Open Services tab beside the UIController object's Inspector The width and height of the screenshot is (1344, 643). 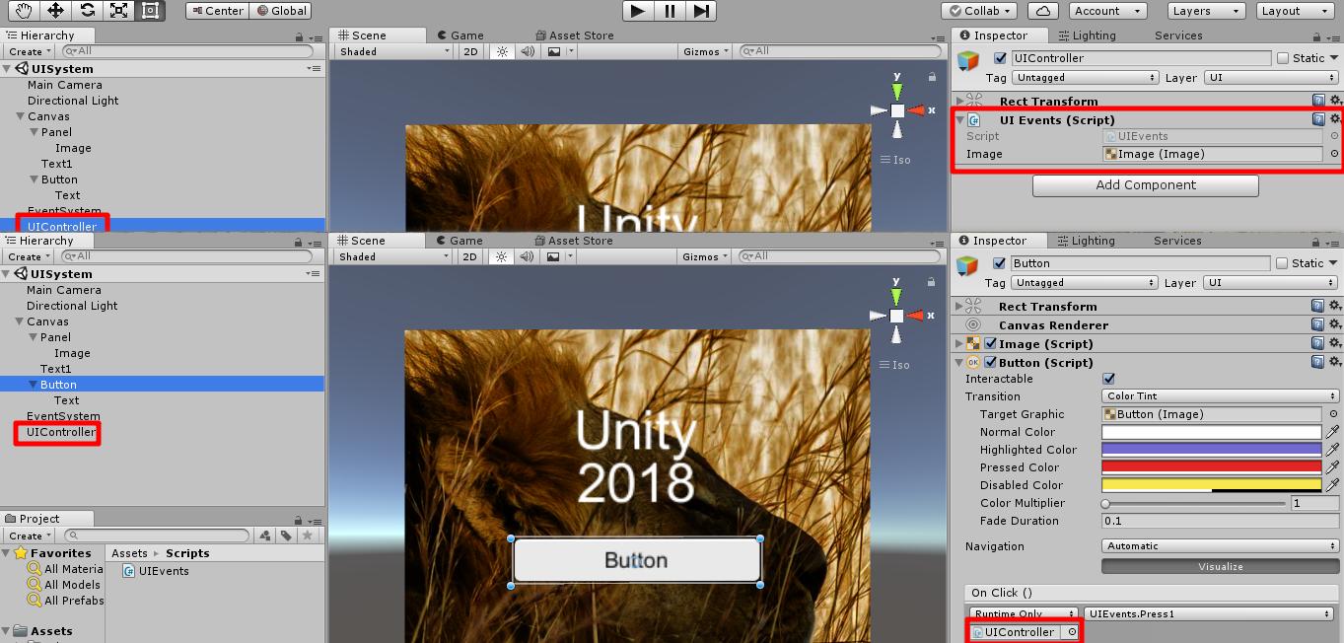coord(1177,36)
